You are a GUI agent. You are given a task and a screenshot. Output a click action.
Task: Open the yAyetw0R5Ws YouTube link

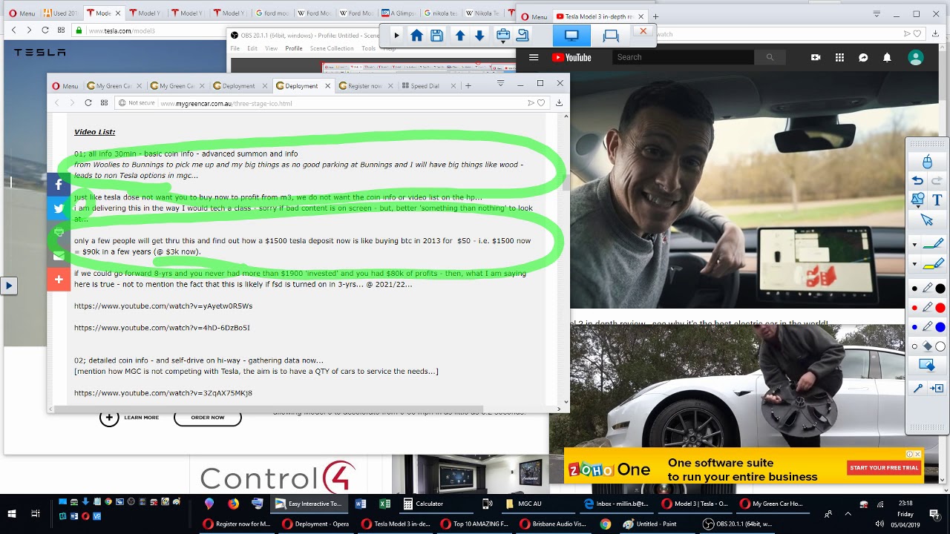tap(163, 306)
